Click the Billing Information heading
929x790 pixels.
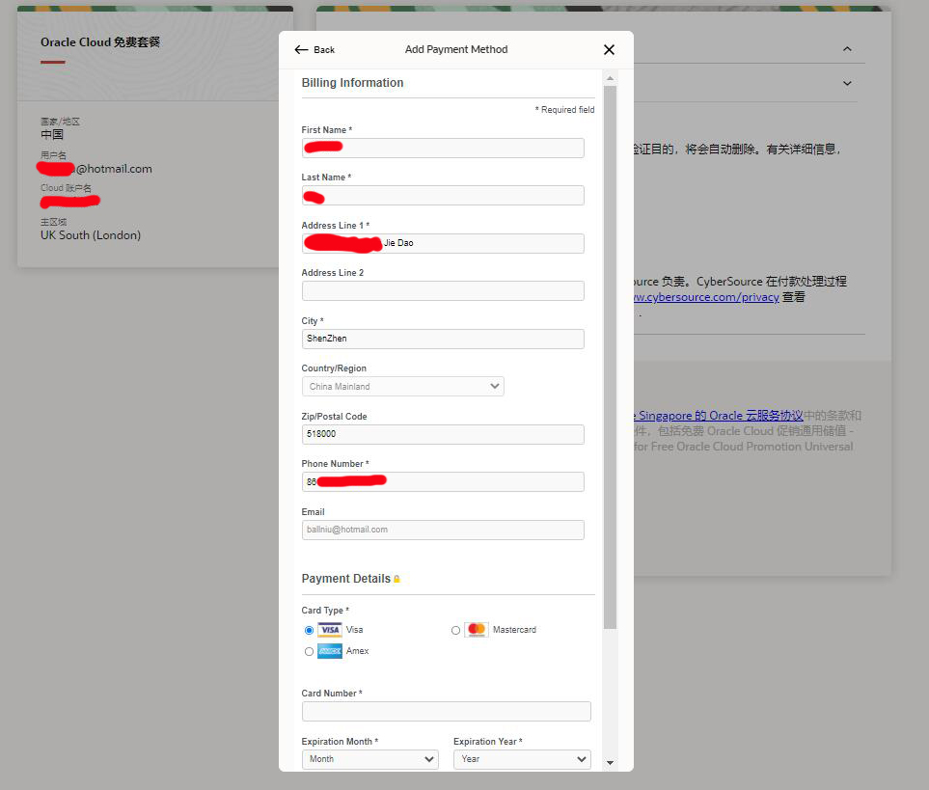[x=352, y=83]
